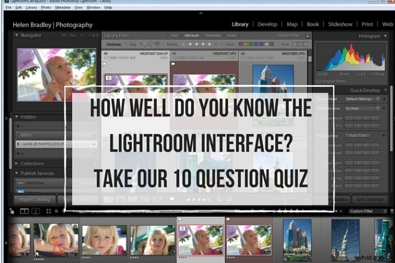Open the Map module
The width and height of the screenshot is (395, 263).
(x=292, y=24)
